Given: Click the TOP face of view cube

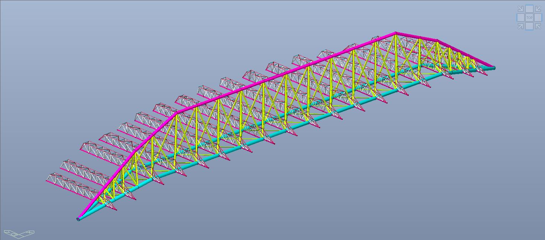Looking at the screenshot, I should pyautogui.click(x=529, y=17).
